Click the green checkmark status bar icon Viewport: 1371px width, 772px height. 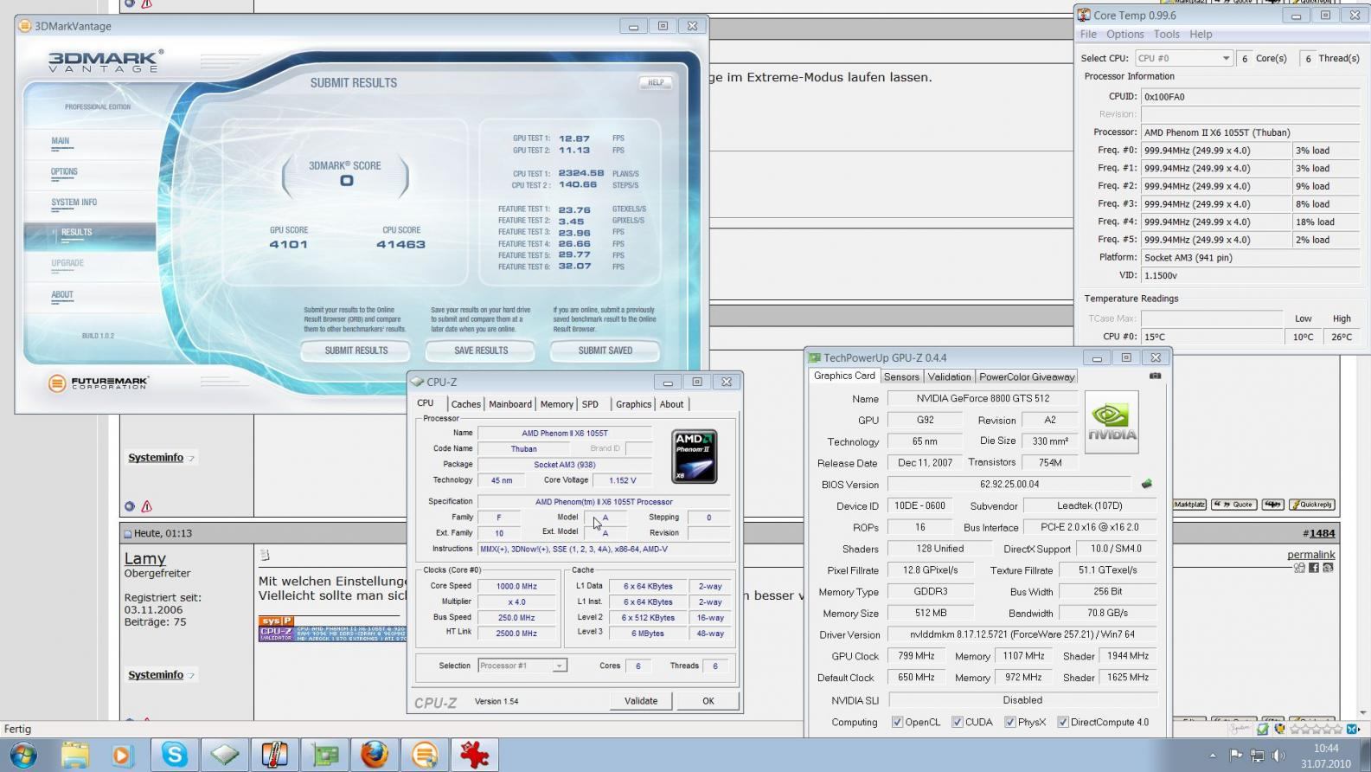[x=1264, y=729]
